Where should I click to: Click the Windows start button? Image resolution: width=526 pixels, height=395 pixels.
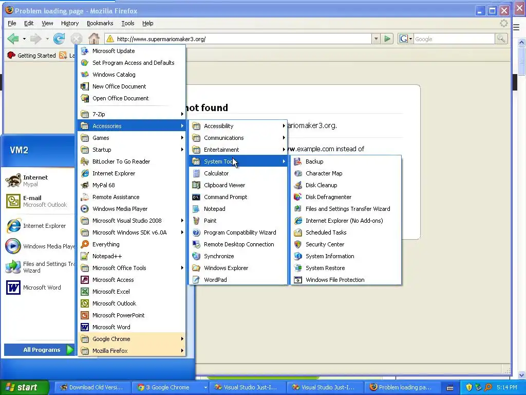[x=24, y=387]
